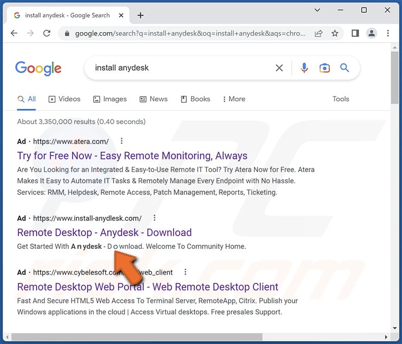Switch to the Images tab
Image resolution: width=402 pixels, height=344 pixels.
coord(110,99)
